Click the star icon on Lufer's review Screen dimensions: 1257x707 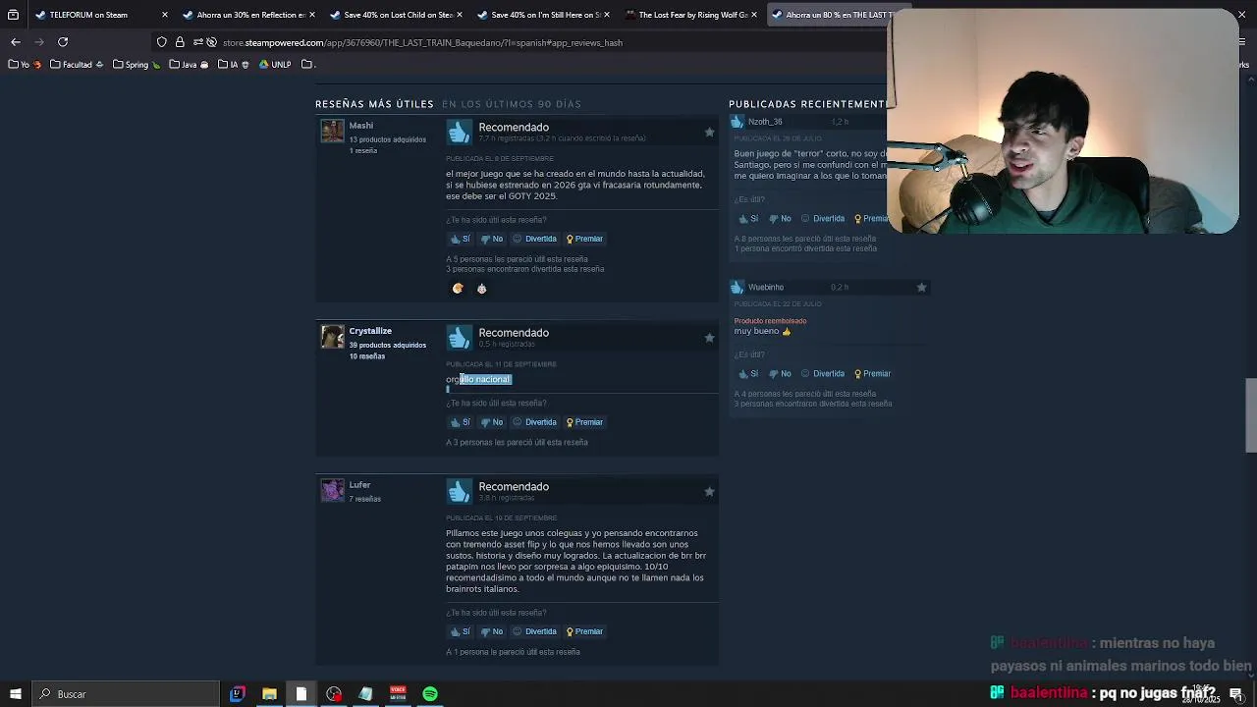709,492
